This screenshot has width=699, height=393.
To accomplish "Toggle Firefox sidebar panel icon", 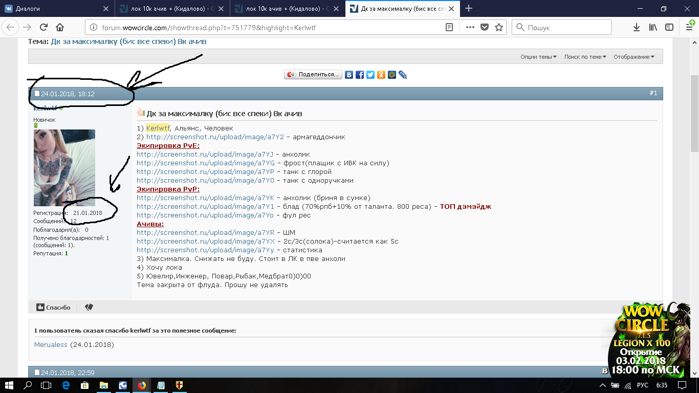I will (x=669, y=27).
